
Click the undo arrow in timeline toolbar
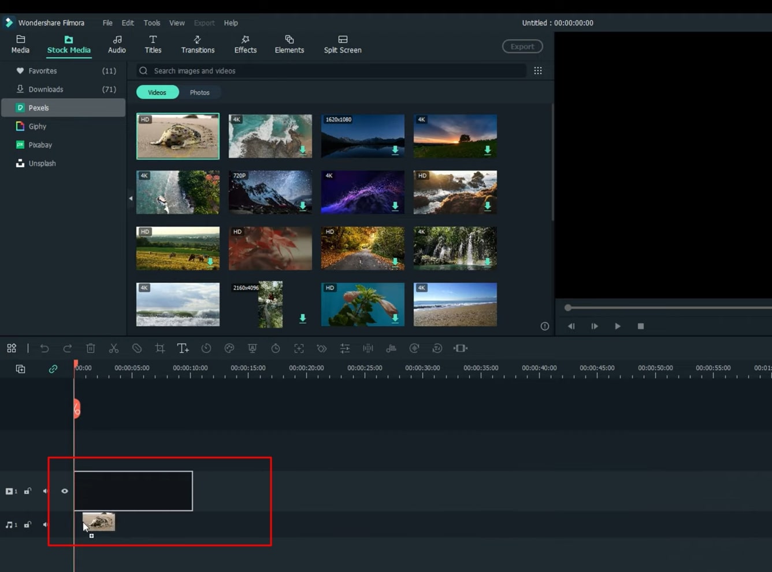44,348
